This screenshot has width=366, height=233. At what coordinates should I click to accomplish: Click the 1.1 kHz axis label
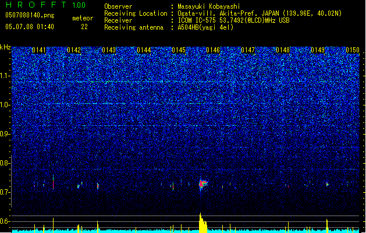click(5, 76)
